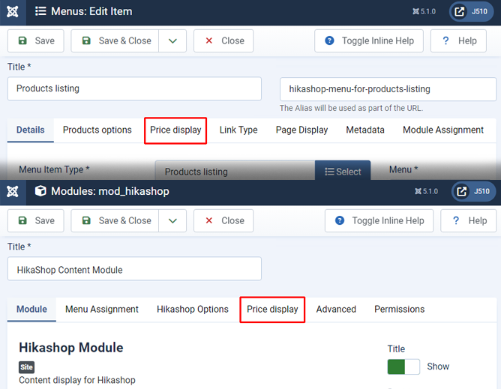
Task: Toggle Inline Help in Modules editor
Action: (x=379, y=220)
